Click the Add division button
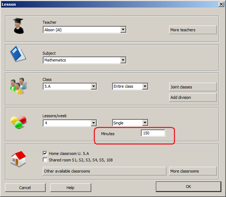 193,97
